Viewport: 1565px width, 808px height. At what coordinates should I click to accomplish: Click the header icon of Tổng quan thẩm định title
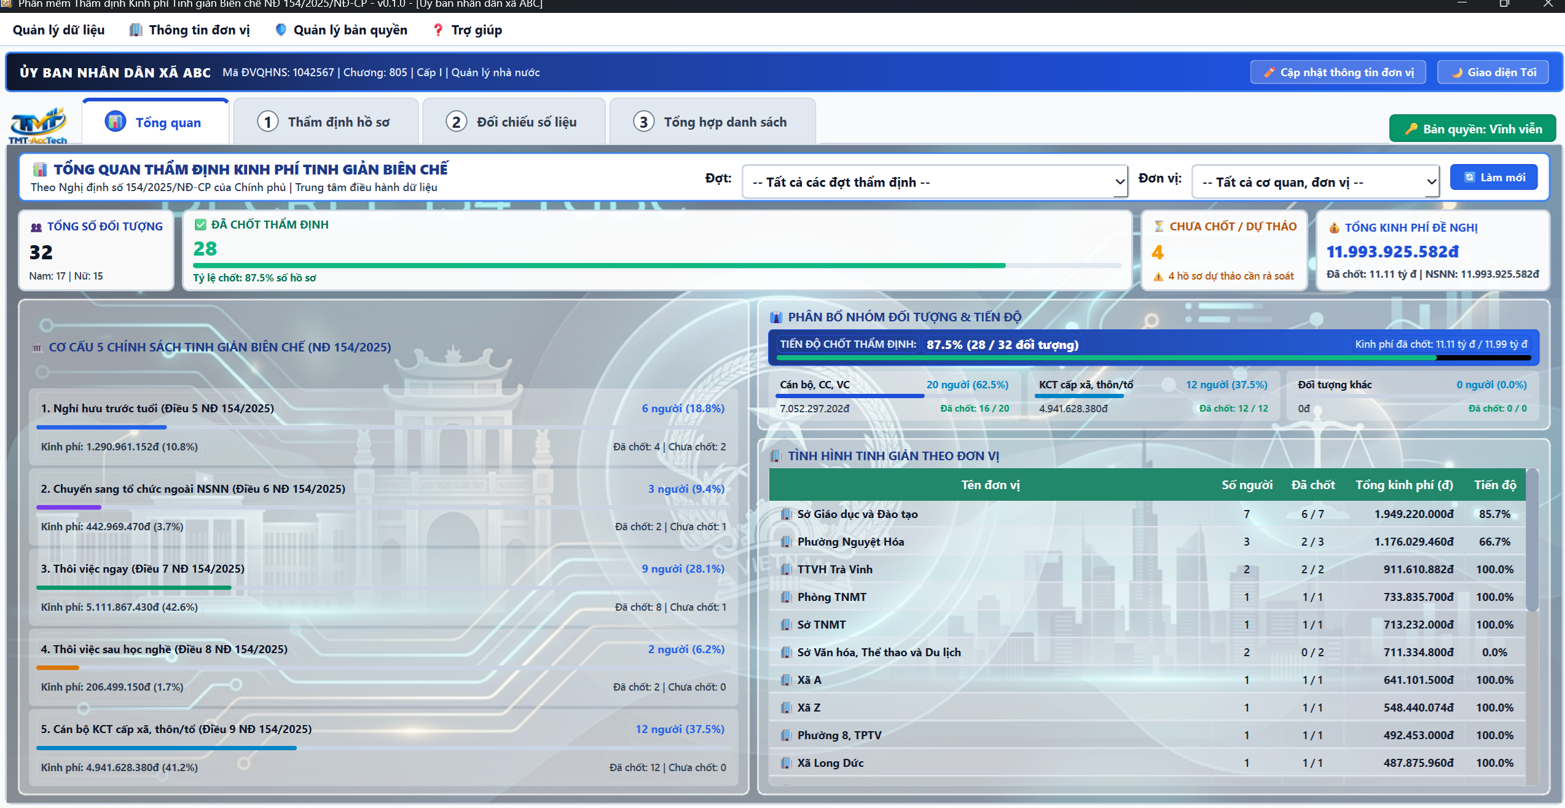click(x=40, y=170)
